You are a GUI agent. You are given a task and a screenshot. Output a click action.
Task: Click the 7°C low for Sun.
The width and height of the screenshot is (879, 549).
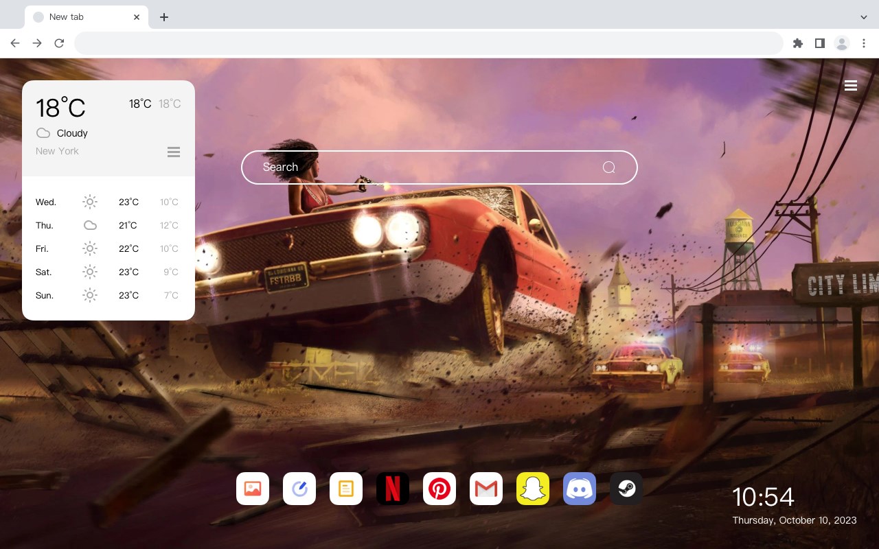[171, 295]
